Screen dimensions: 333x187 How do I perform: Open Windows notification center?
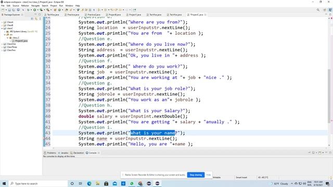pyautogui.click(x=327, y=183)
